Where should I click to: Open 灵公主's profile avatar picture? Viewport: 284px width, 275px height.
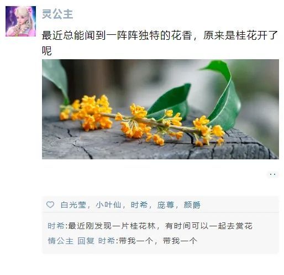click(20, 21)
